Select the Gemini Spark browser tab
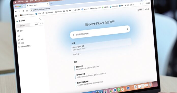Viewport: 177px width, 93px height. 37,5
